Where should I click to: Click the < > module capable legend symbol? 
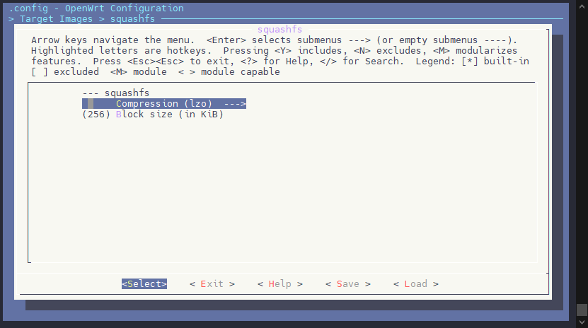pos(187,72)
